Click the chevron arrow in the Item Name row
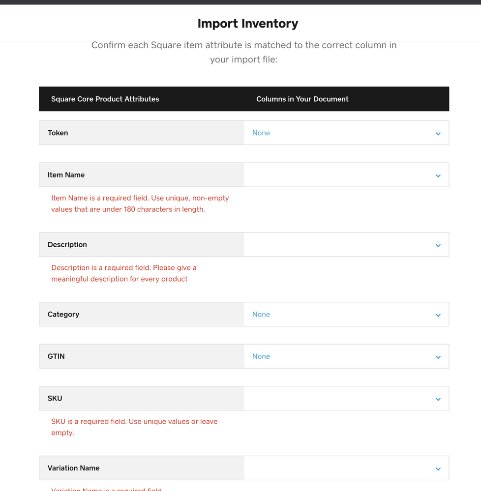 438,175
